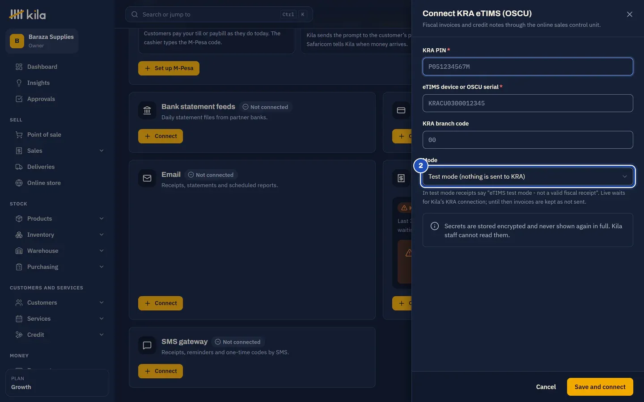Click the Bank statement feeds bank icon
This screenshot has height=402, width=644.
point(147,110)
